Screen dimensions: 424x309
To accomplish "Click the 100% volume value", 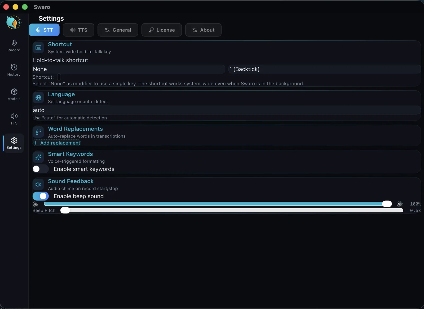I will click(415, 204).
